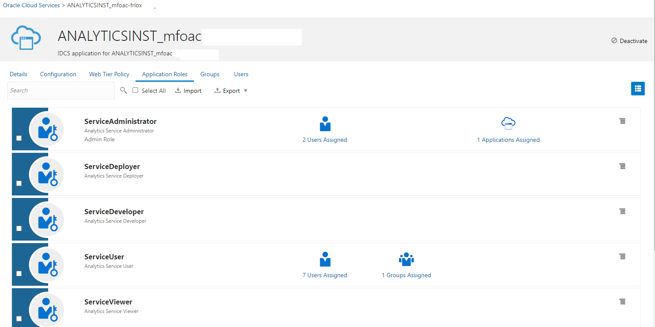Check the Select All checkbox
This screenshot has height=327, width=655.
click(x=136, y=90)
